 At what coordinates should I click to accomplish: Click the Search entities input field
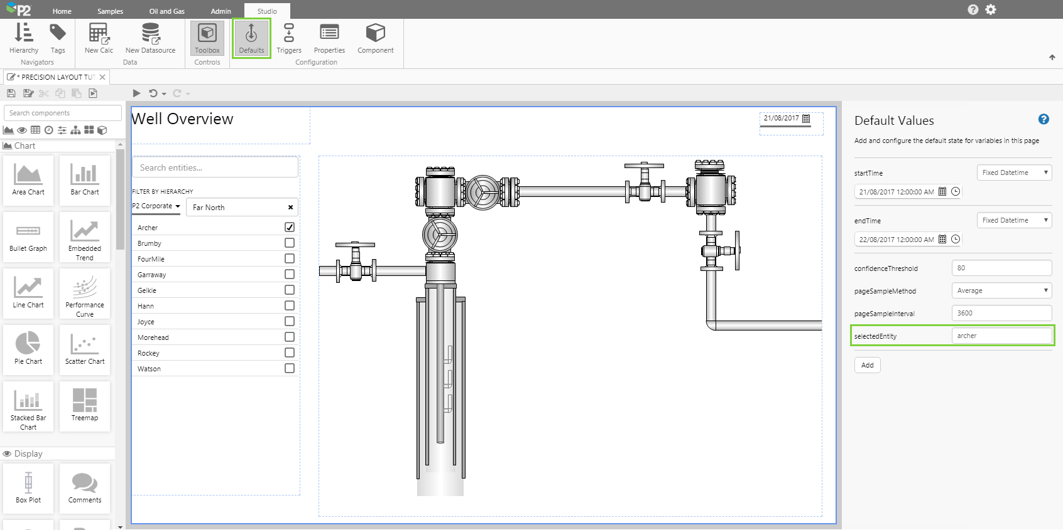tap(215, 167)
